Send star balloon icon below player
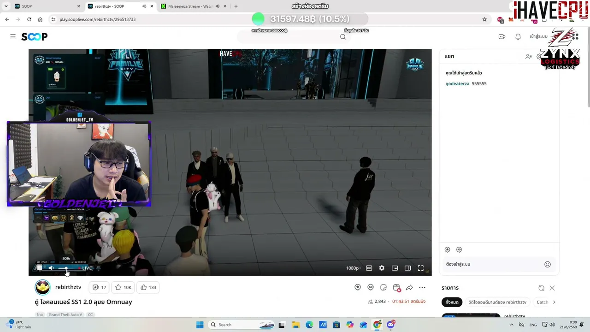Viewport: 590px width, 332px height. pyautogui.click(x=358, y=287)
